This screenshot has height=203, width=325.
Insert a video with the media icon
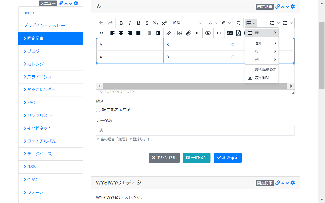coord(197,33)
